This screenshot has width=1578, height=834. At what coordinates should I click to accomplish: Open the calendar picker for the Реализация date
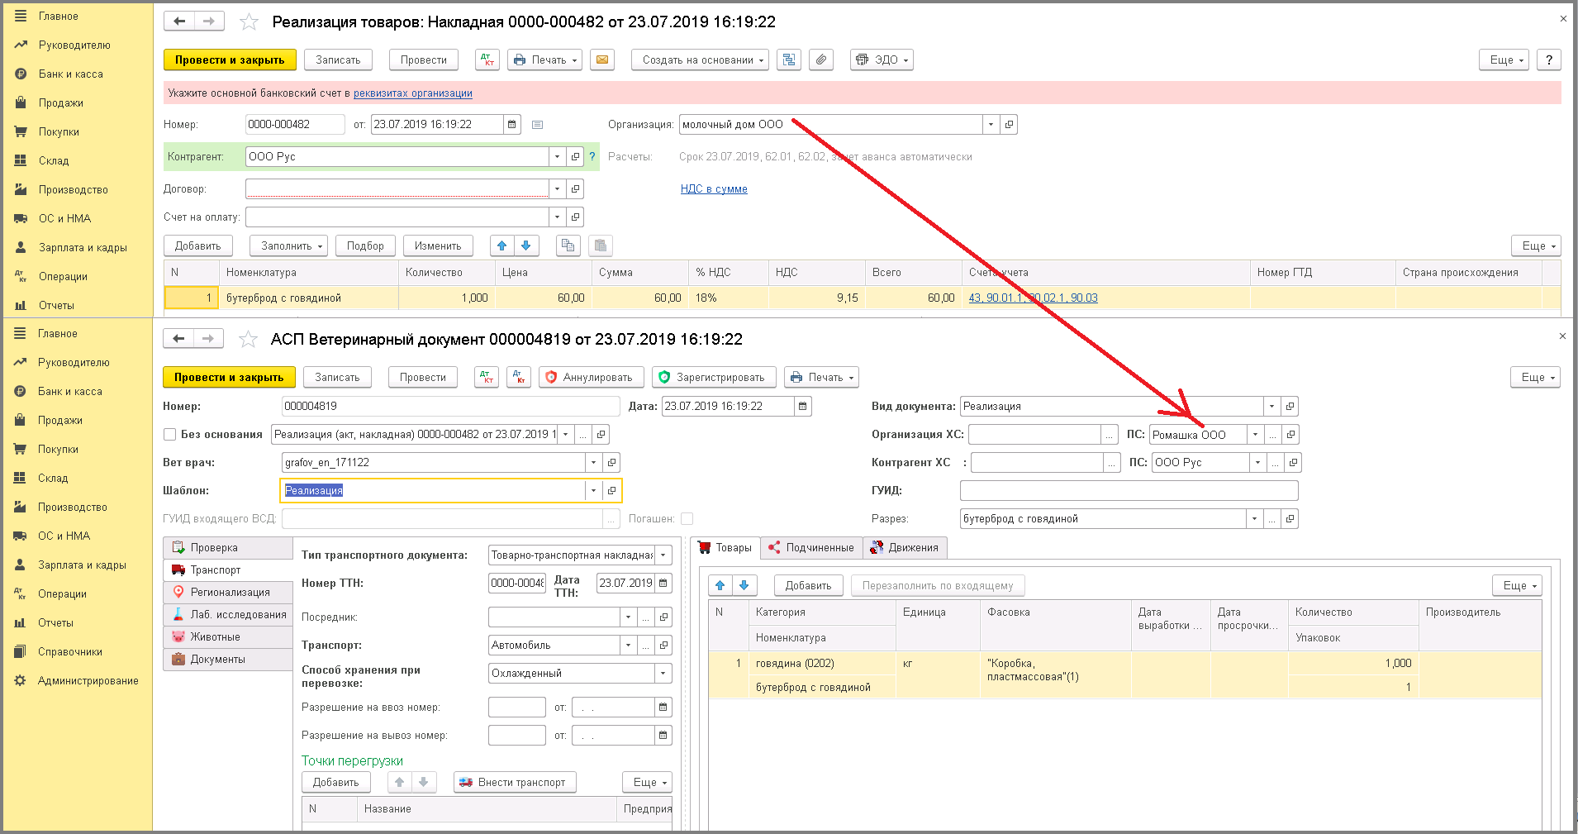512,125
